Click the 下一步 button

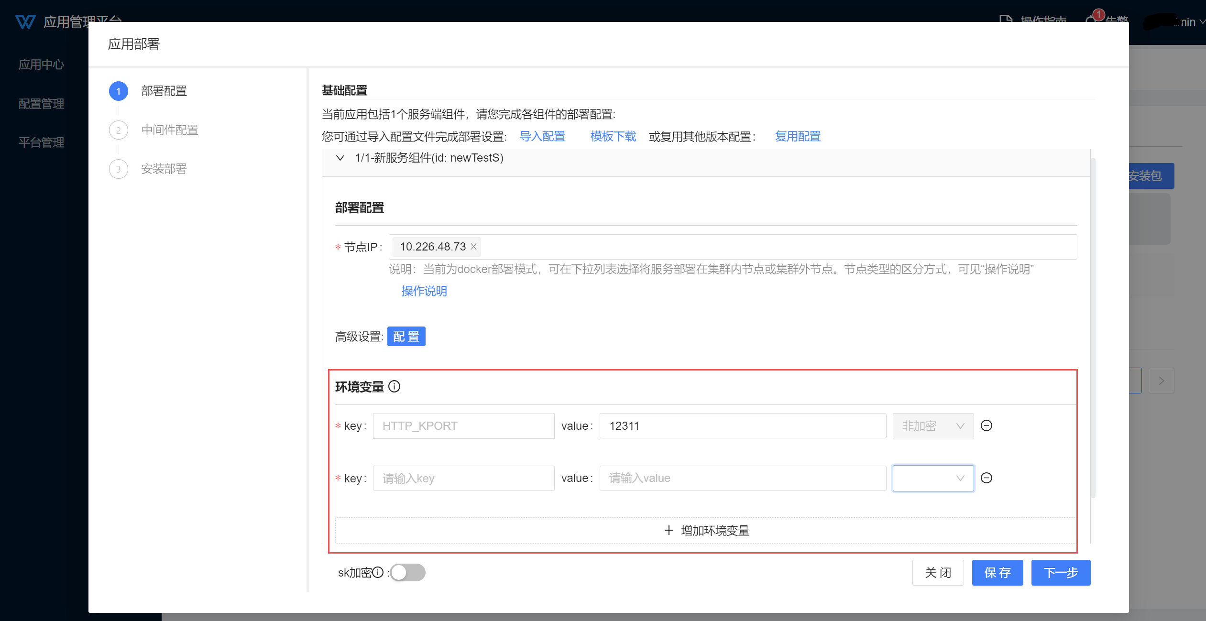1060,572
